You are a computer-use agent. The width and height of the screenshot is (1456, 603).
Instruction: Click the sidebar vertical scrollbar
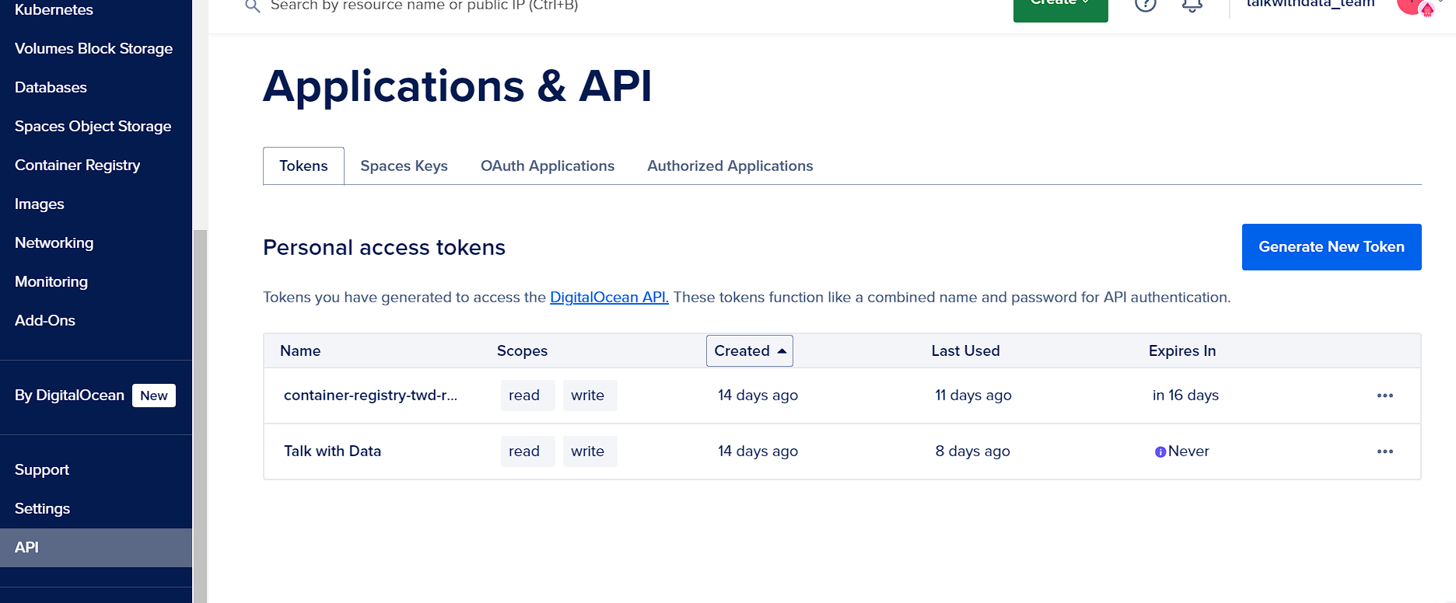click(200, 416)
